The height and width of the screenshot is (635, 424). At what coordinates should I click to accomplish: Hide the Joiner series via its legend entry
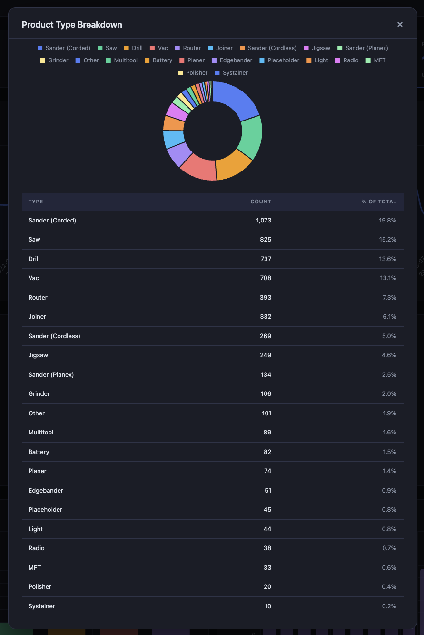pyautogui.click(x=209, y=48)
